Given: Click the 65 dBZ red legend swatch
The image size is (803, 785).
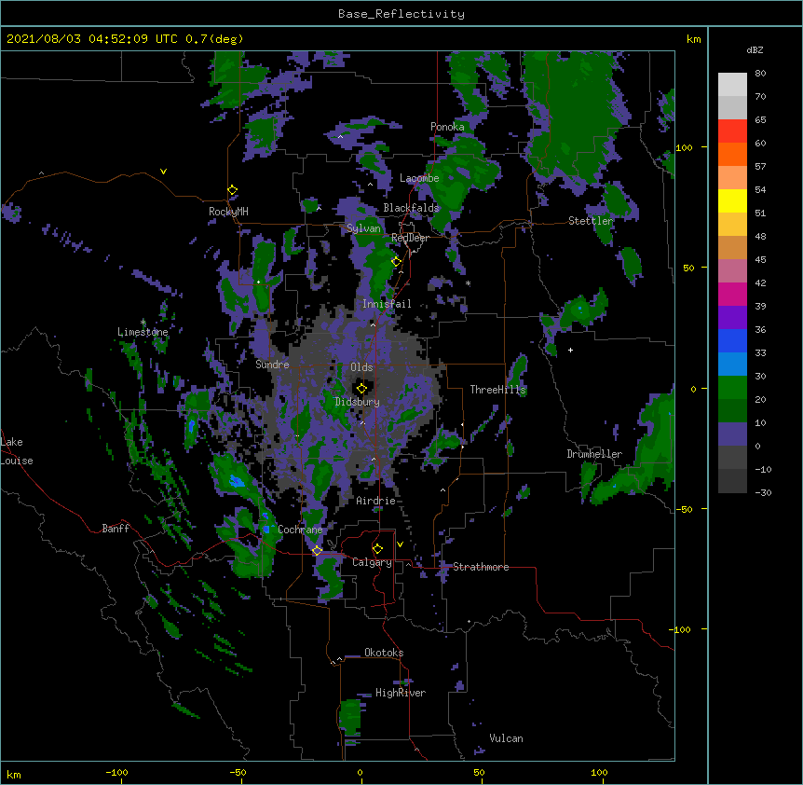Looking at the screenshot, I should [732, 131].
